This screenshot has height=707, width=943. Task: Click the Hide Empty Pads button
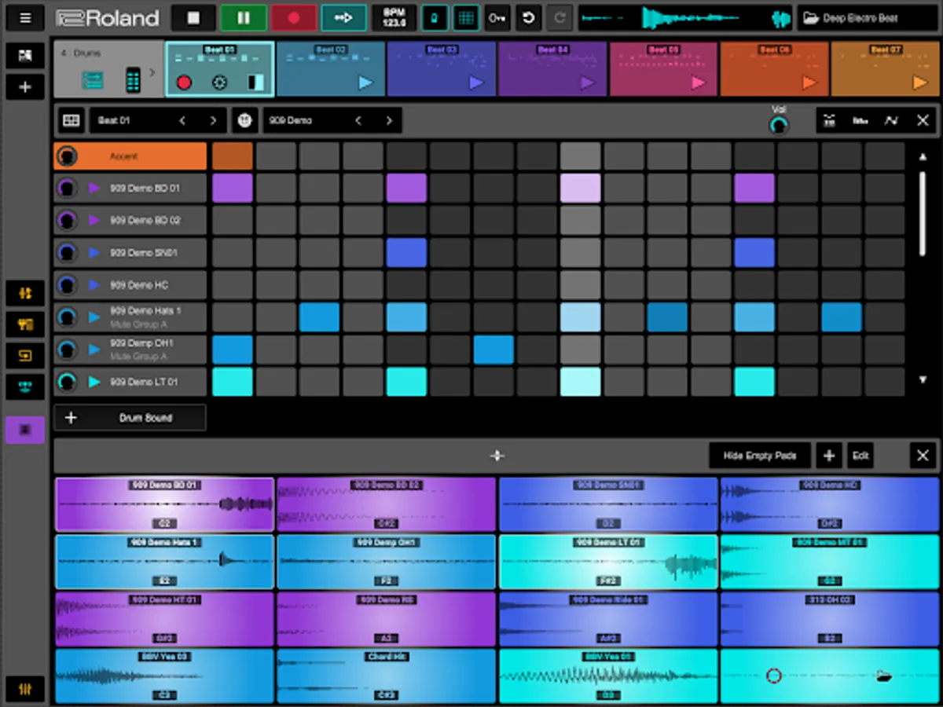pyautogui.click(x=759, y=456)
